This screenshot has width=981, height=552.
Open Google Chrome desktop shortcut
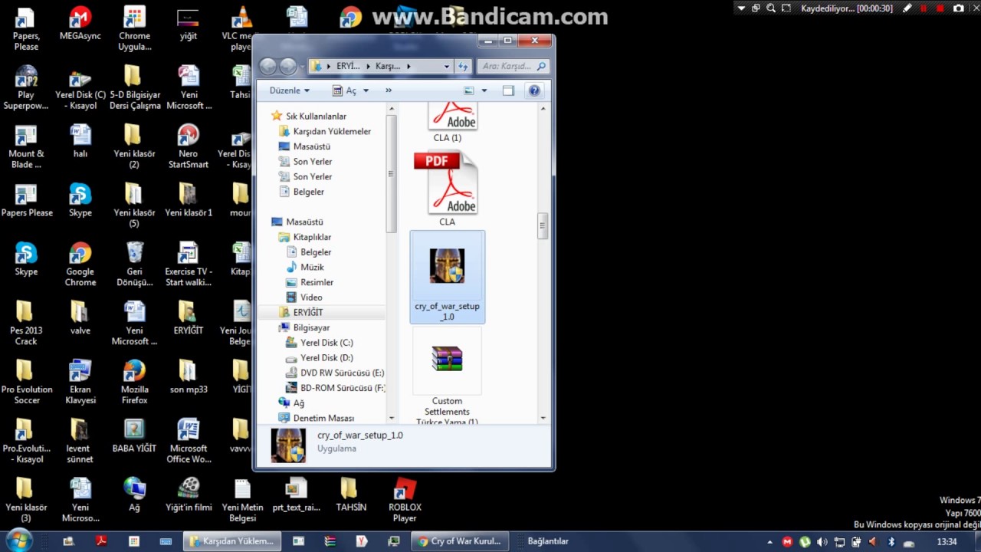[80, 262]
